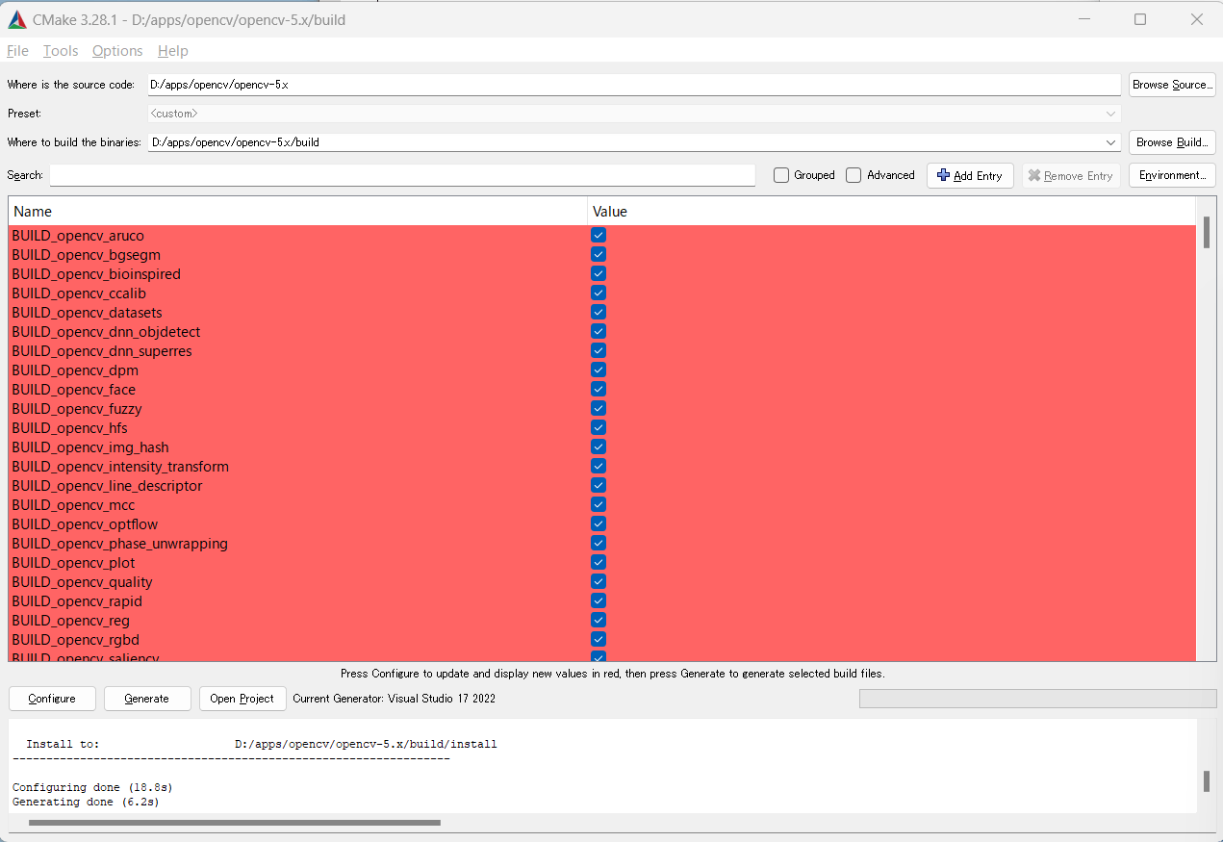Uncheck BUILD_opencv_dpm

click(599, 370)
